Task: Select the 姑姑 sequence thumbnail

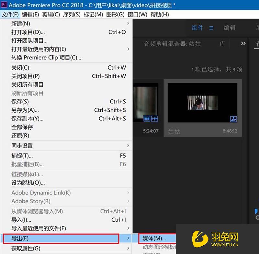Action: click(x=203, y=103)
